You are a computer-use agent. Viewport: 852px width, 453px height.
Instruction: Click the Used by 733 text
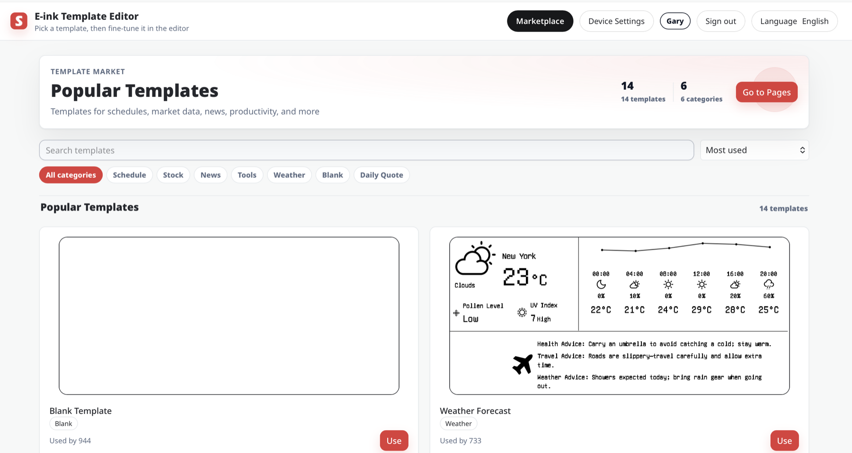[461, 441]
